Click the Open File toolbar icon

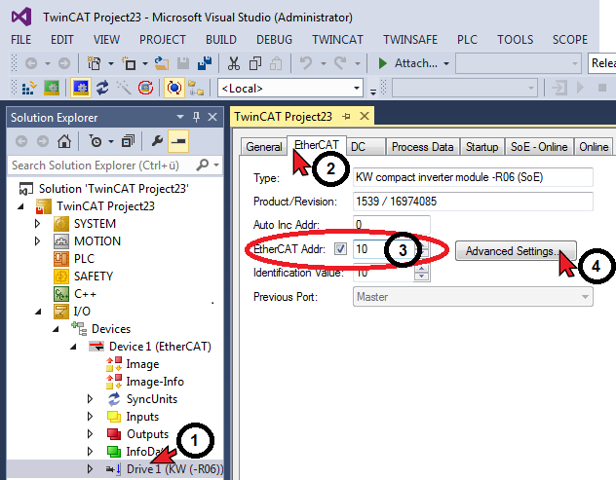click(x=162, y=63)
